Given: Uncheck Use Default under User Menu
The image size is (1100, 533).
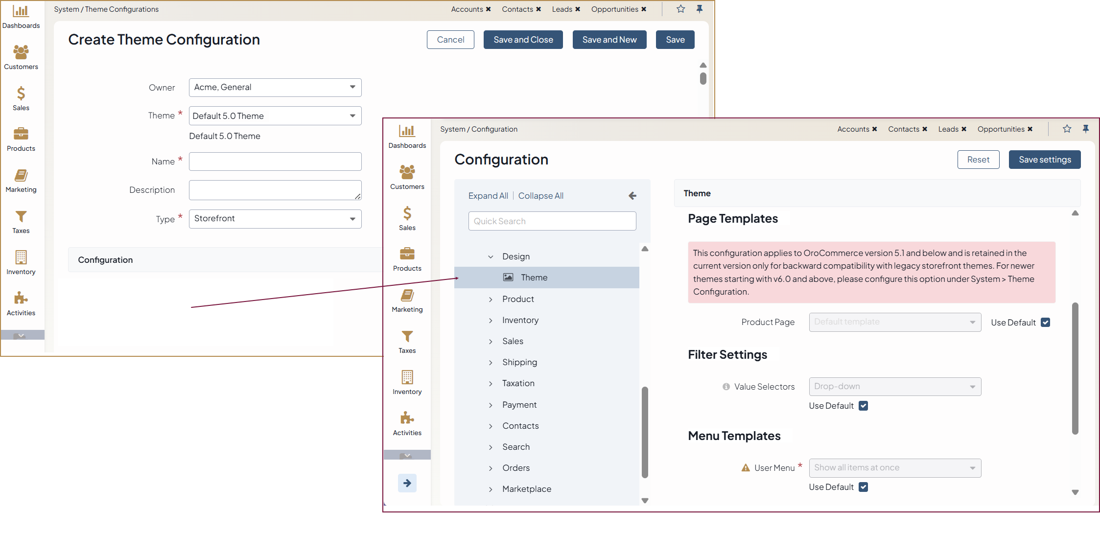Looking at the screenshot, I should coord(864,487).
